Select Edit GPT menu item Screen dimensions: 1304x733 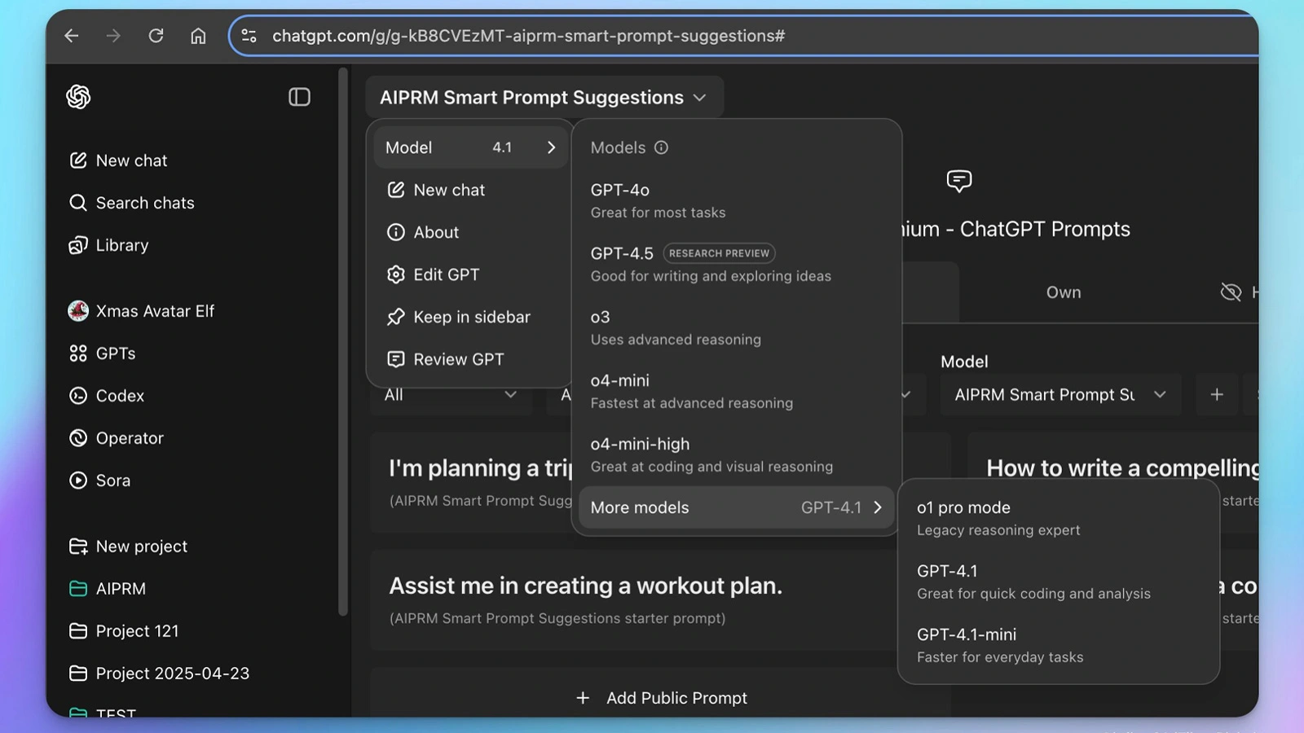[x=470, y=274]
